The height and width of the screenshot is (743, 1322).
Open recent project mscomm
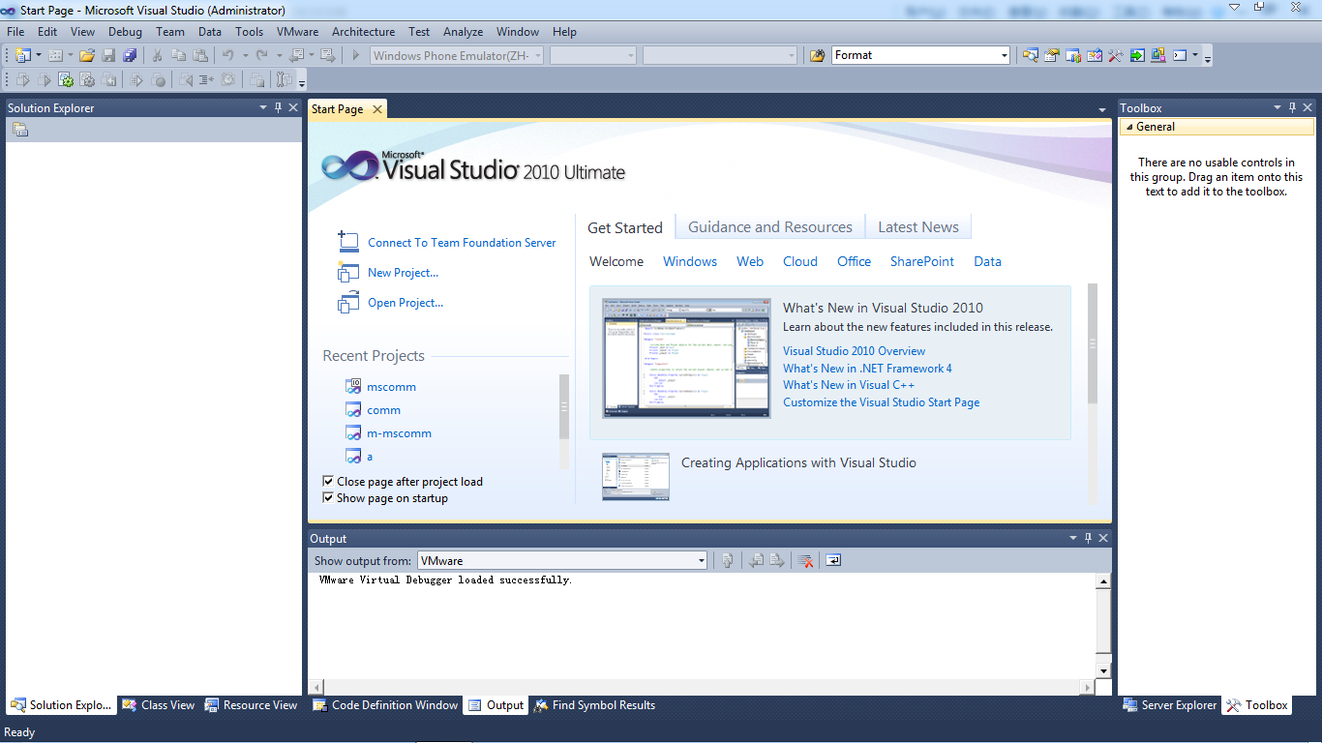point(391,387)
